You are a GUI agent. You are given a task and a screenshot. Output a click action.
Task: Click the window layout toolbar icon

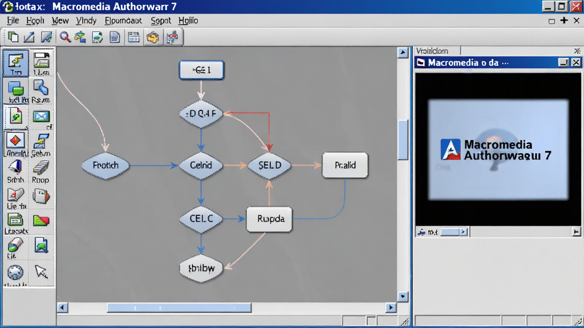pyautogui.click(x=133, y=37)
